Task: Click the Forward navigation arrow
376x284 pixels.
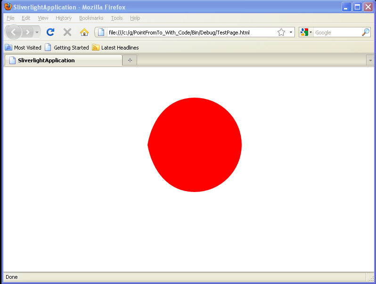Action: (x=28, y=32)
